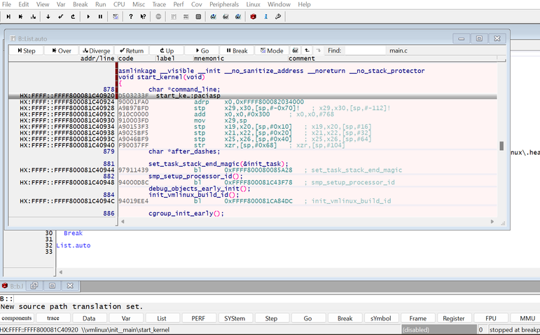Click the Find input field
The height and width of the screenshot is (335, 540).
[x=365, y=50]
